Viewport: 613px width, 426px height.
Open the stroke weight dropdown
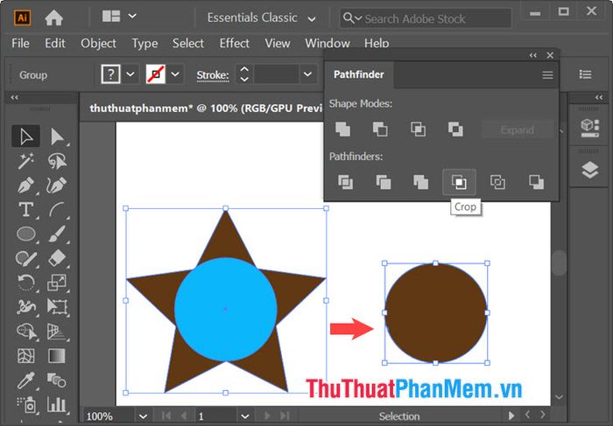click(307, 73)
